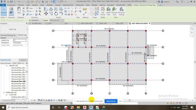This screenshot has width=196, height=110.
Task: Click Select Host in the ribbon
Action: point(108,11)
